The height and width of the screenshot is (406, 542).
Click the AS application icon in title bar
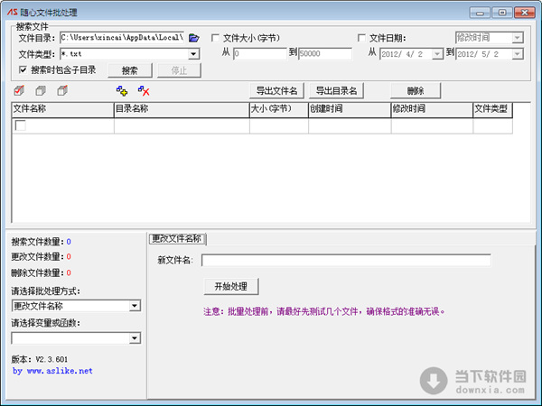click(14, 13)
